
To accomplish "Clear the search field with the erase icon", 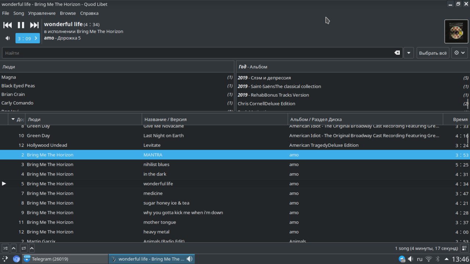I will (397, 53).
